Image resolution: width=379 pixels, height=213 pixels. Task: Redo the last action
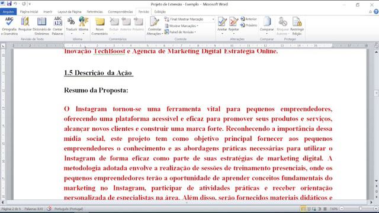[24, 4]
